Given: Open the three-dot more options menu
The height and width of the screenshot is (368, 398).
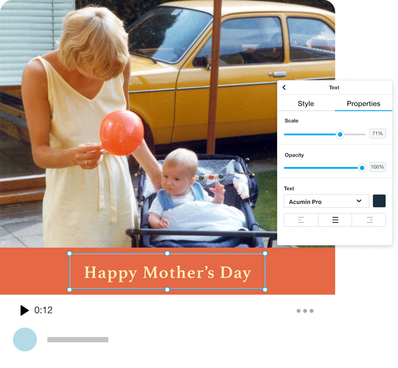Looking at the screenshot, I should pos(305,311).
